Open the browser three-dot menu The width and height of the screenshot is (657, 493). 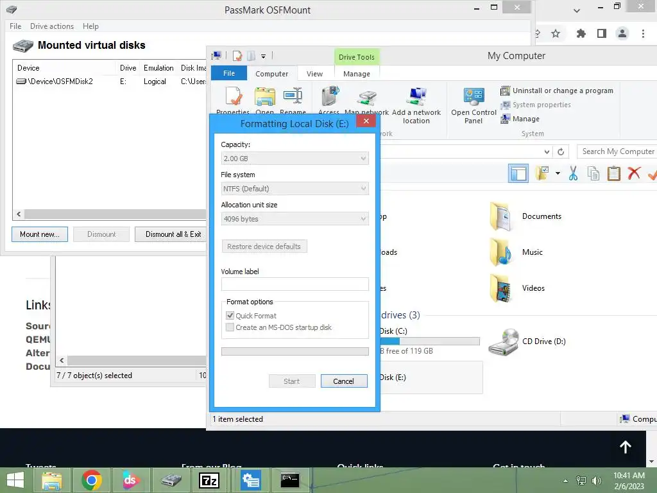coord(643,33)
